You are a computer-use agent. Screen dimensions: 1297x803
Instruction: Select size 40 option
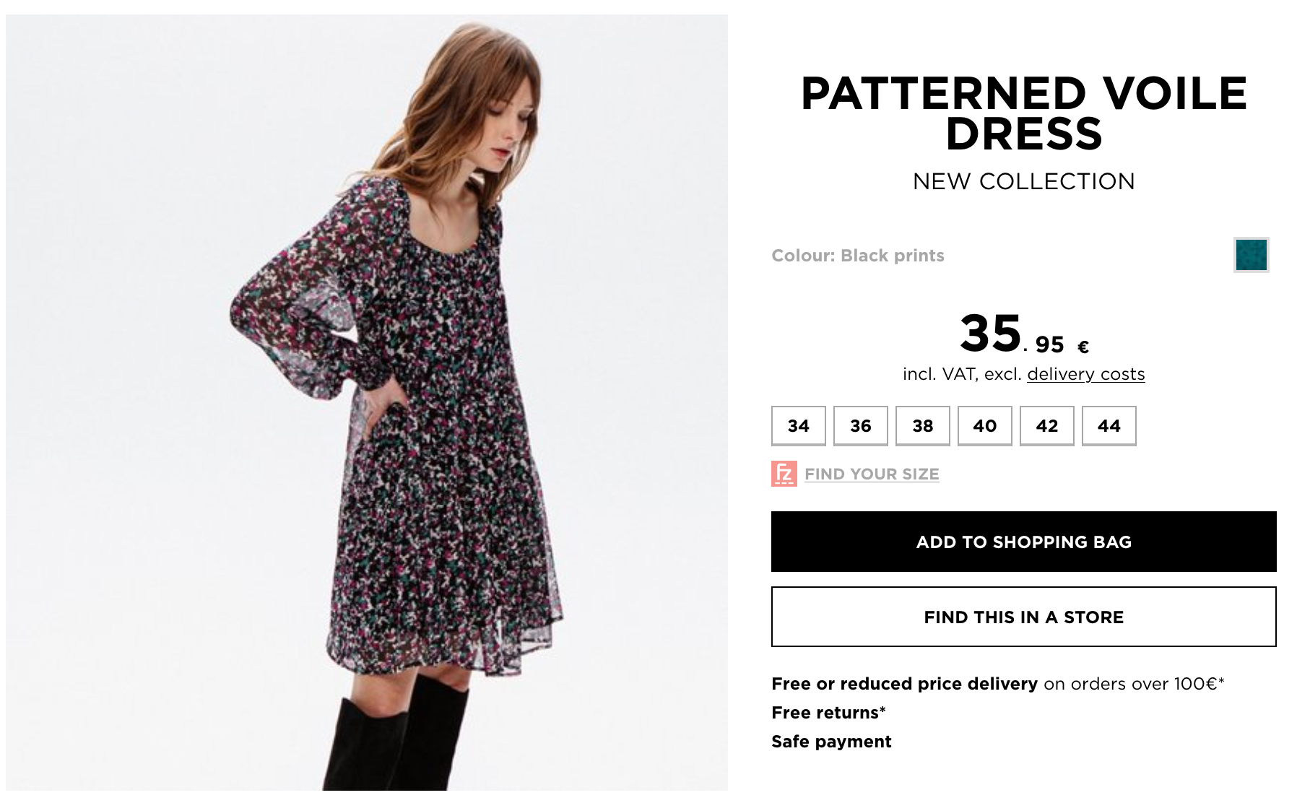point(984,426)
